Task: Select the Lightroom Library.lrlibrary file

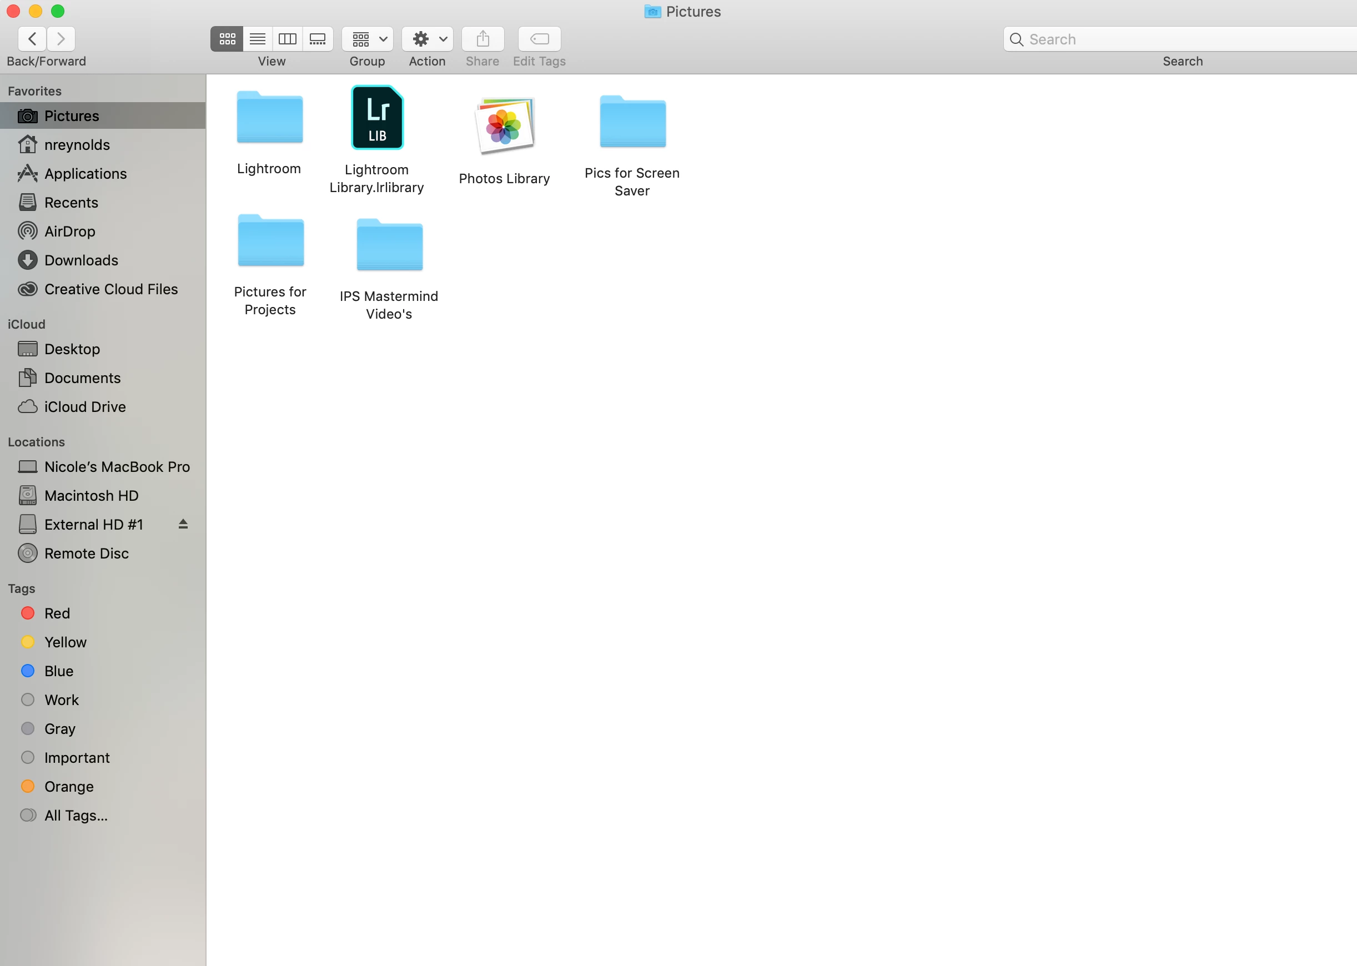Action: [x=377, y=118]
